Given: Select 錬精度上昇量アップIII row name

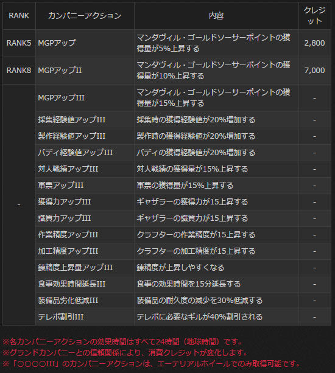Looking at the screenshot, I should click(x=76, y=267).
